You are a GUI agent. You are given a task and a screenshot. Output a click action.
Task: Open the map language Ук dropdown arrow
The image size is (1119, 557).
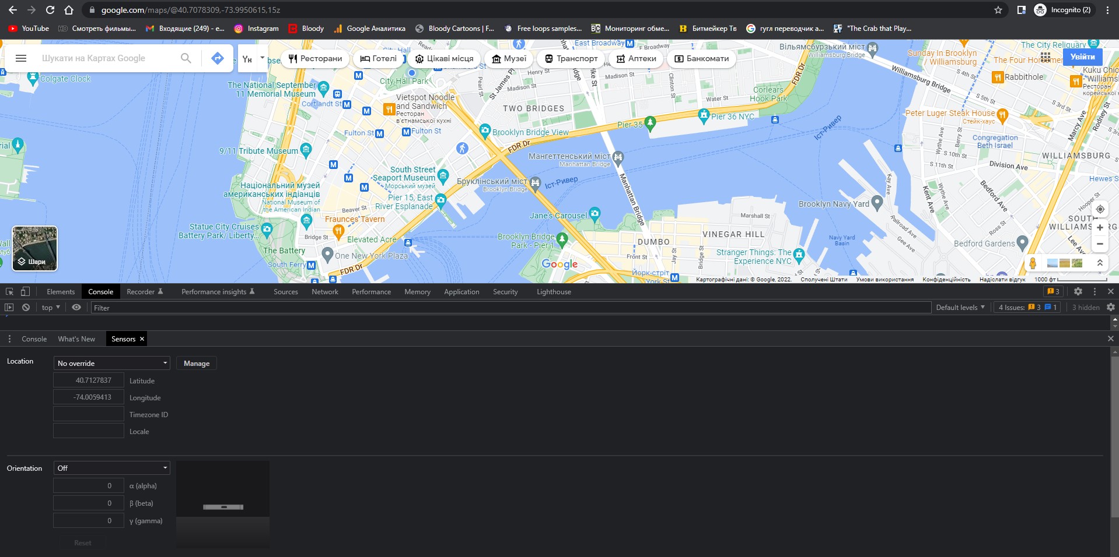point(262,58)
